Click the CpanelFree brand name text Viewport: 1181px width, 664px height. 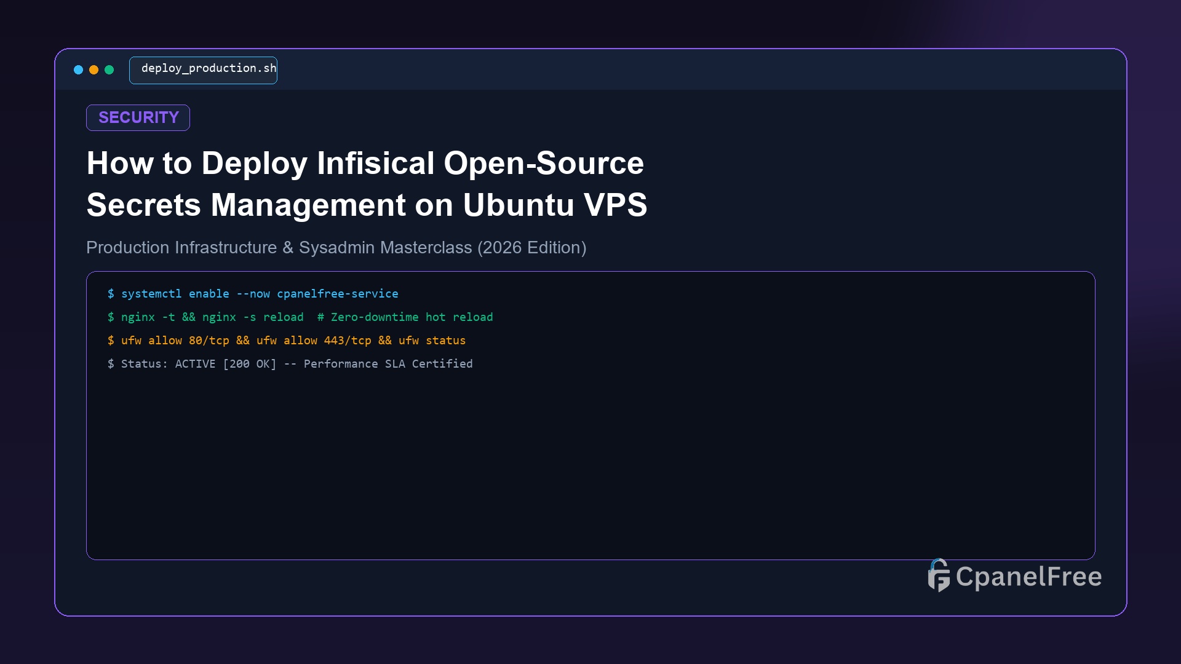click(x=1028, y=577)
